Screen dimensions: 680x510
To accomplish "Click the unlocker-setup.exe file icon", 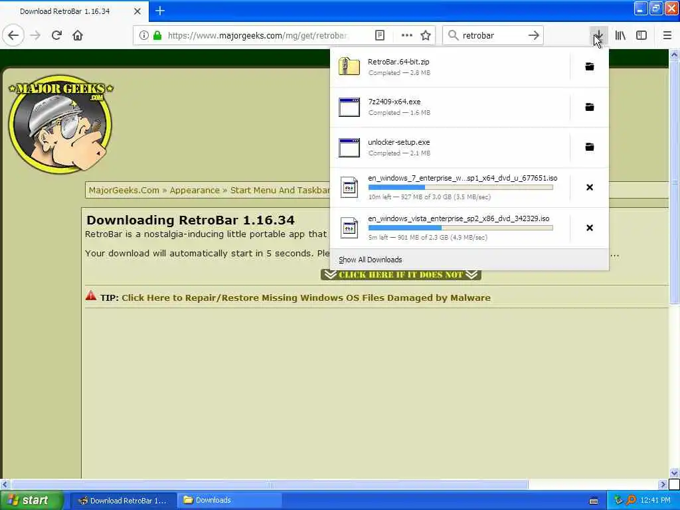I will 349,147.
